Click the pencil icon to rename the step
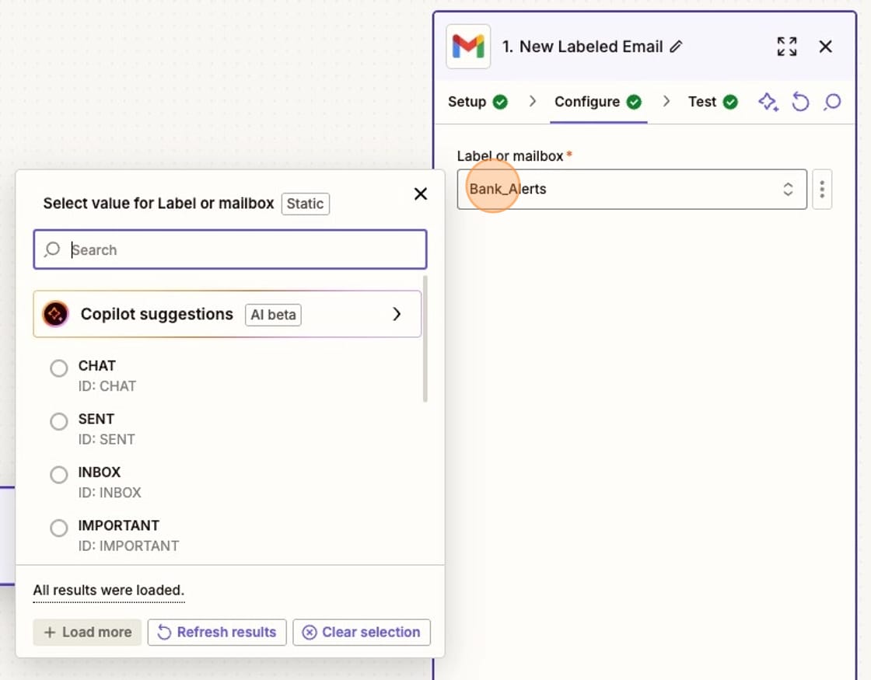871x680 pixels. pyautogui.click(x=677, y=47)
